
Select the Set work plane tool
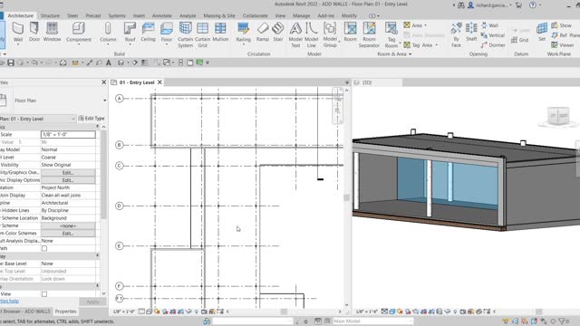pos(542,32)
